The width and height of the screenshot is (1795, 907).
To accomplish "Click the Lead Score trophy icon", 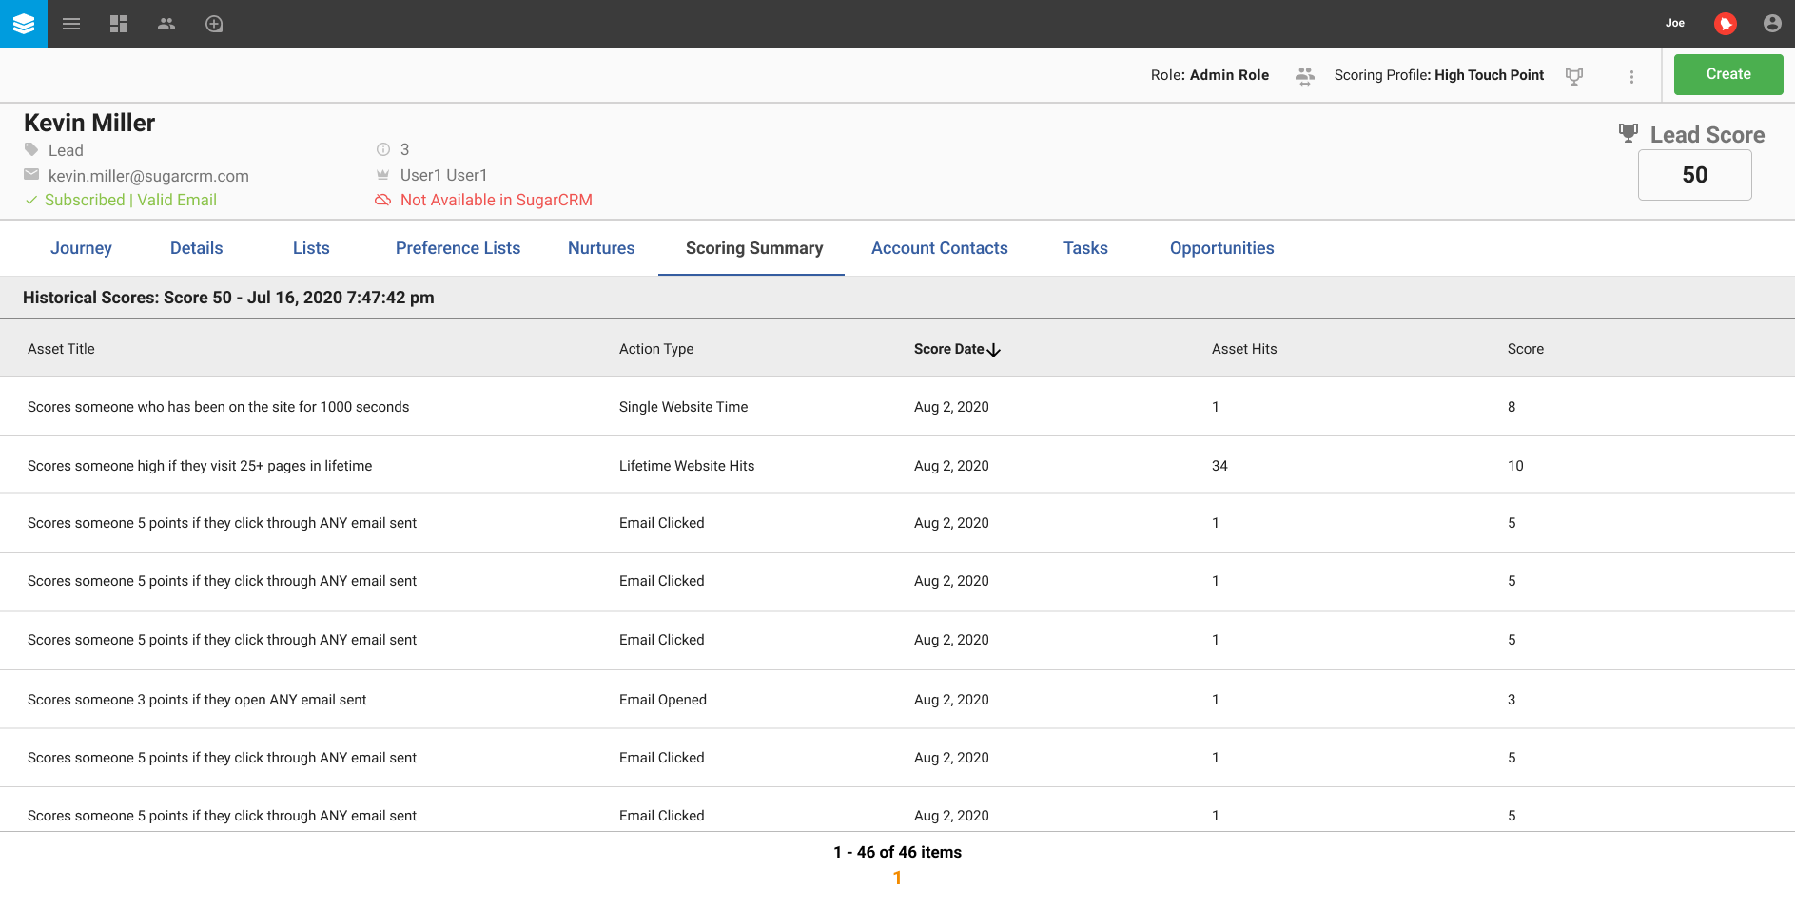I will (x=1629, y=133).
